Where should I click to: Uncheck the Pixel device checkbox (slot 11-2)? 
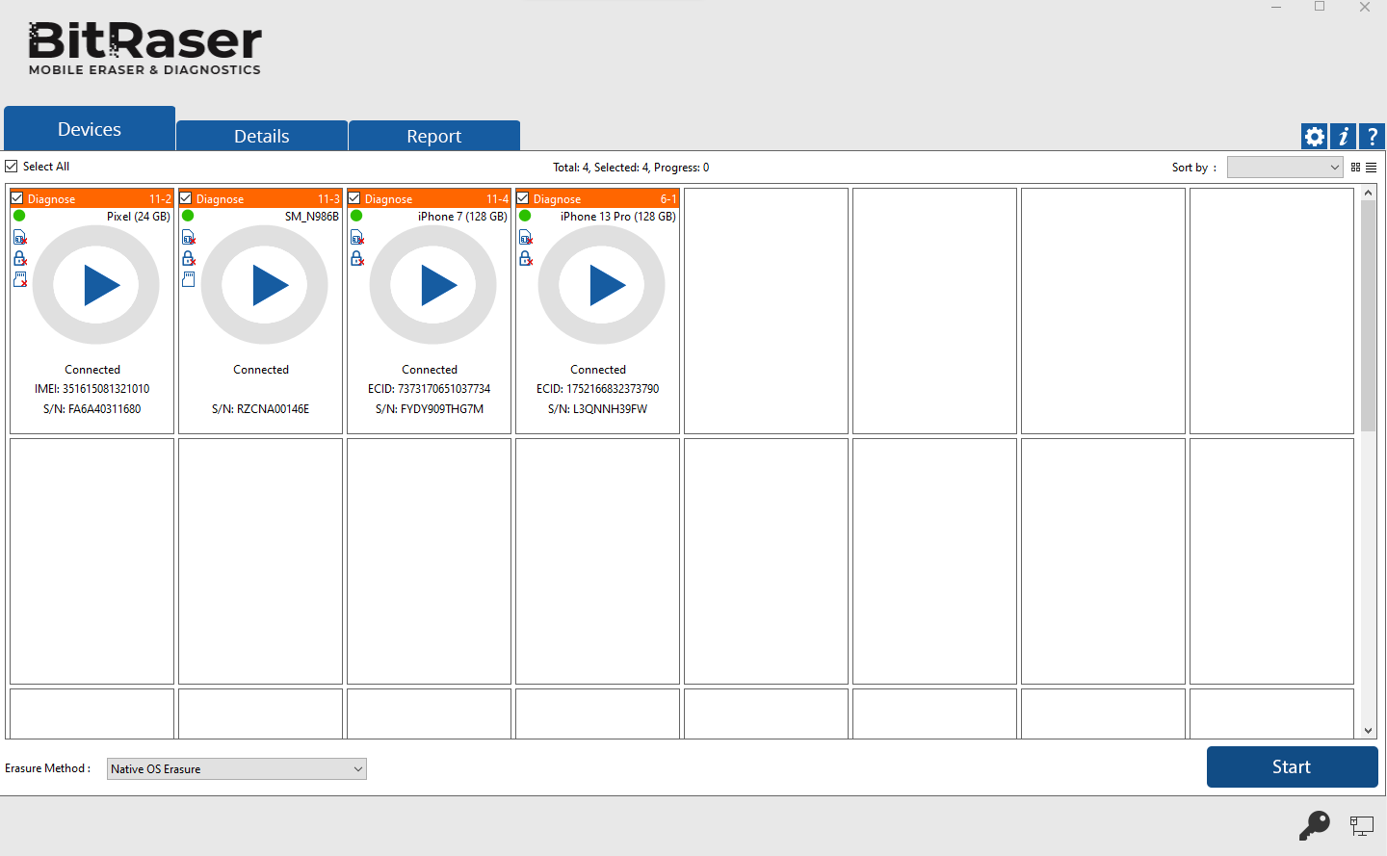click(x=17, y=198)
